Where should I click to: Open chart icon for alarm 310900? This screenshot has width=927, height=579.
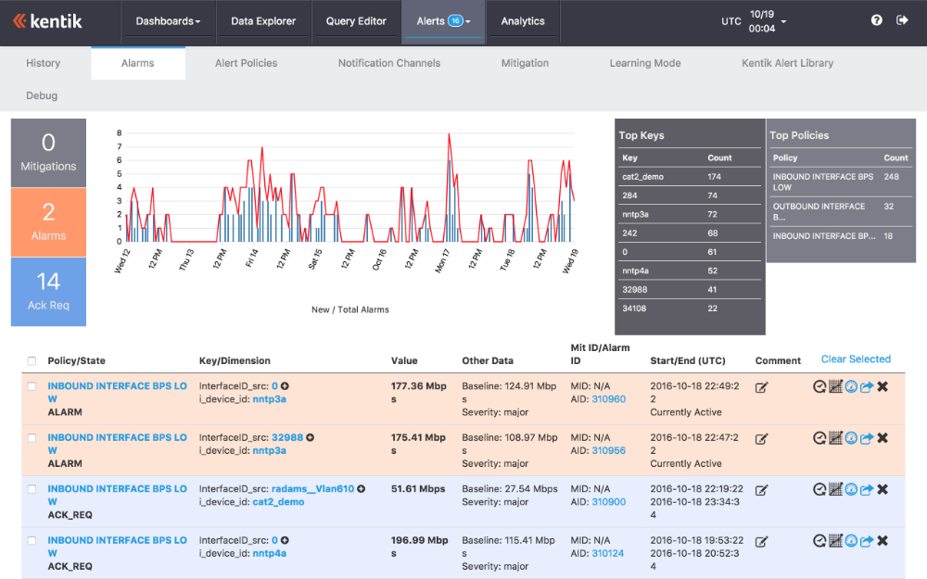point(835,490)
